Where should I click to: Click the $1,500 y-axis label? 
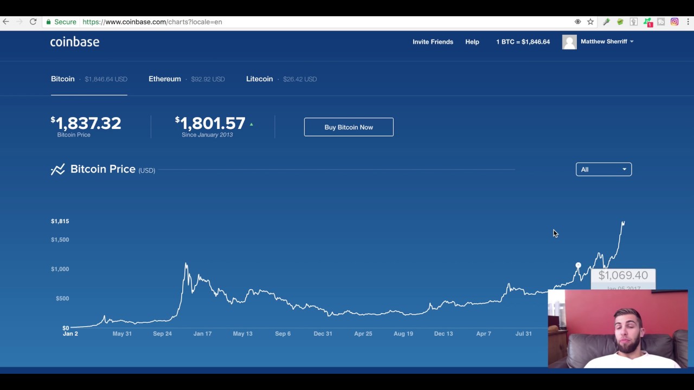tap(60, 239)
